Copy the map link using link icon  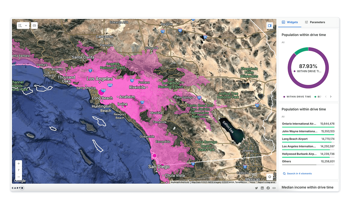coord(274,188)
